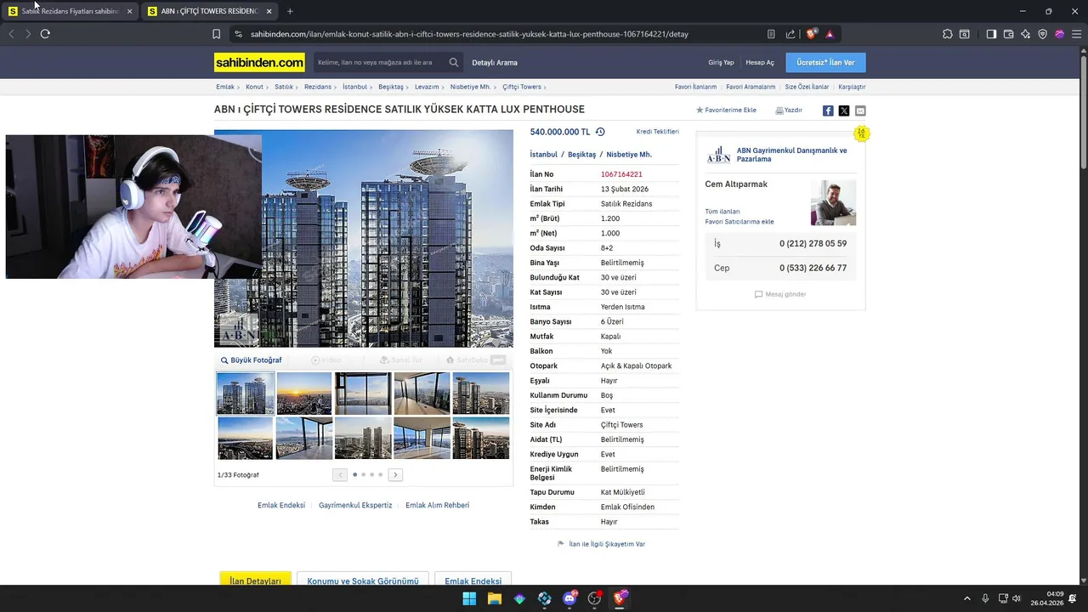Click the Nisbetiye Mh. breadcrumb
Image resolution: width=1088 pixels, height=612 pixels.
(x=470, y=87)
